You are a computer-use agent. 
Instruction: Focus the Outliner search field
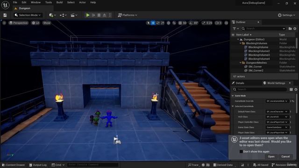pos(263,28)
